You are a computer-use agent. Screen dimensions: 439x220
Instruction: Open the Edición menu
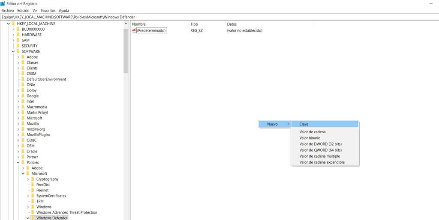click(x=23, y=10)
